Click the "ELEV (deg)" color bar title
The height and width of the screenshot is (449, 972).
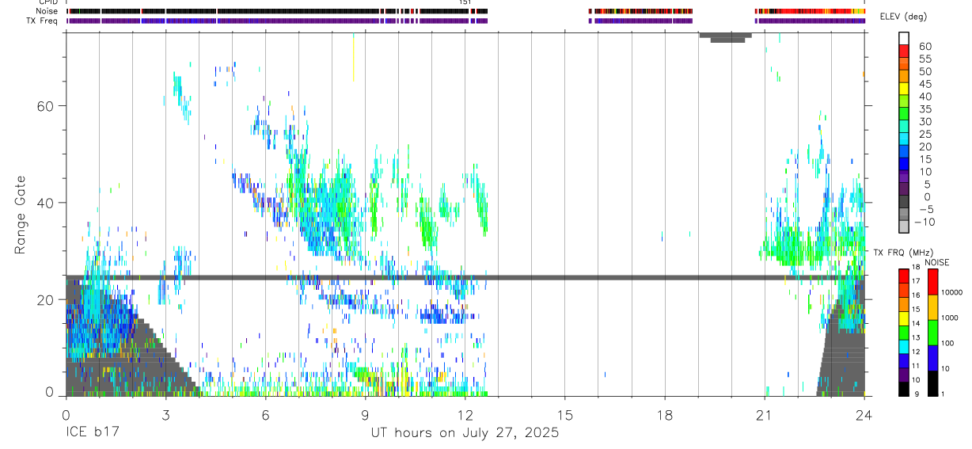[x=903, y=17]
